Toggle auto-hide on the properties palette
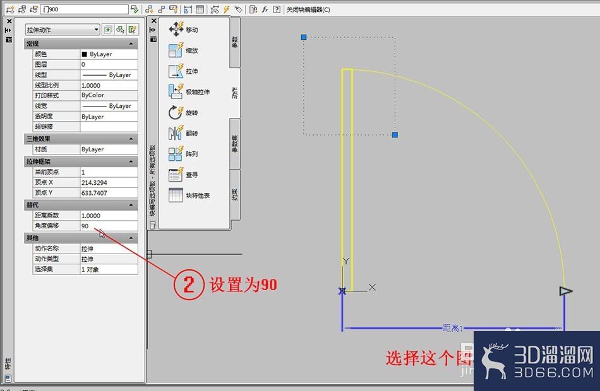This screenshot has height=391, width=600. [8, 30]
